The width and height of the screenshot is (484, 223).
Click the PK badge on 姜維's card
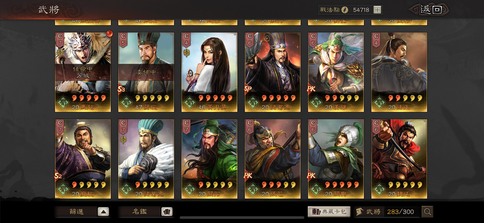pyautogui.click(x=311, y=89)
